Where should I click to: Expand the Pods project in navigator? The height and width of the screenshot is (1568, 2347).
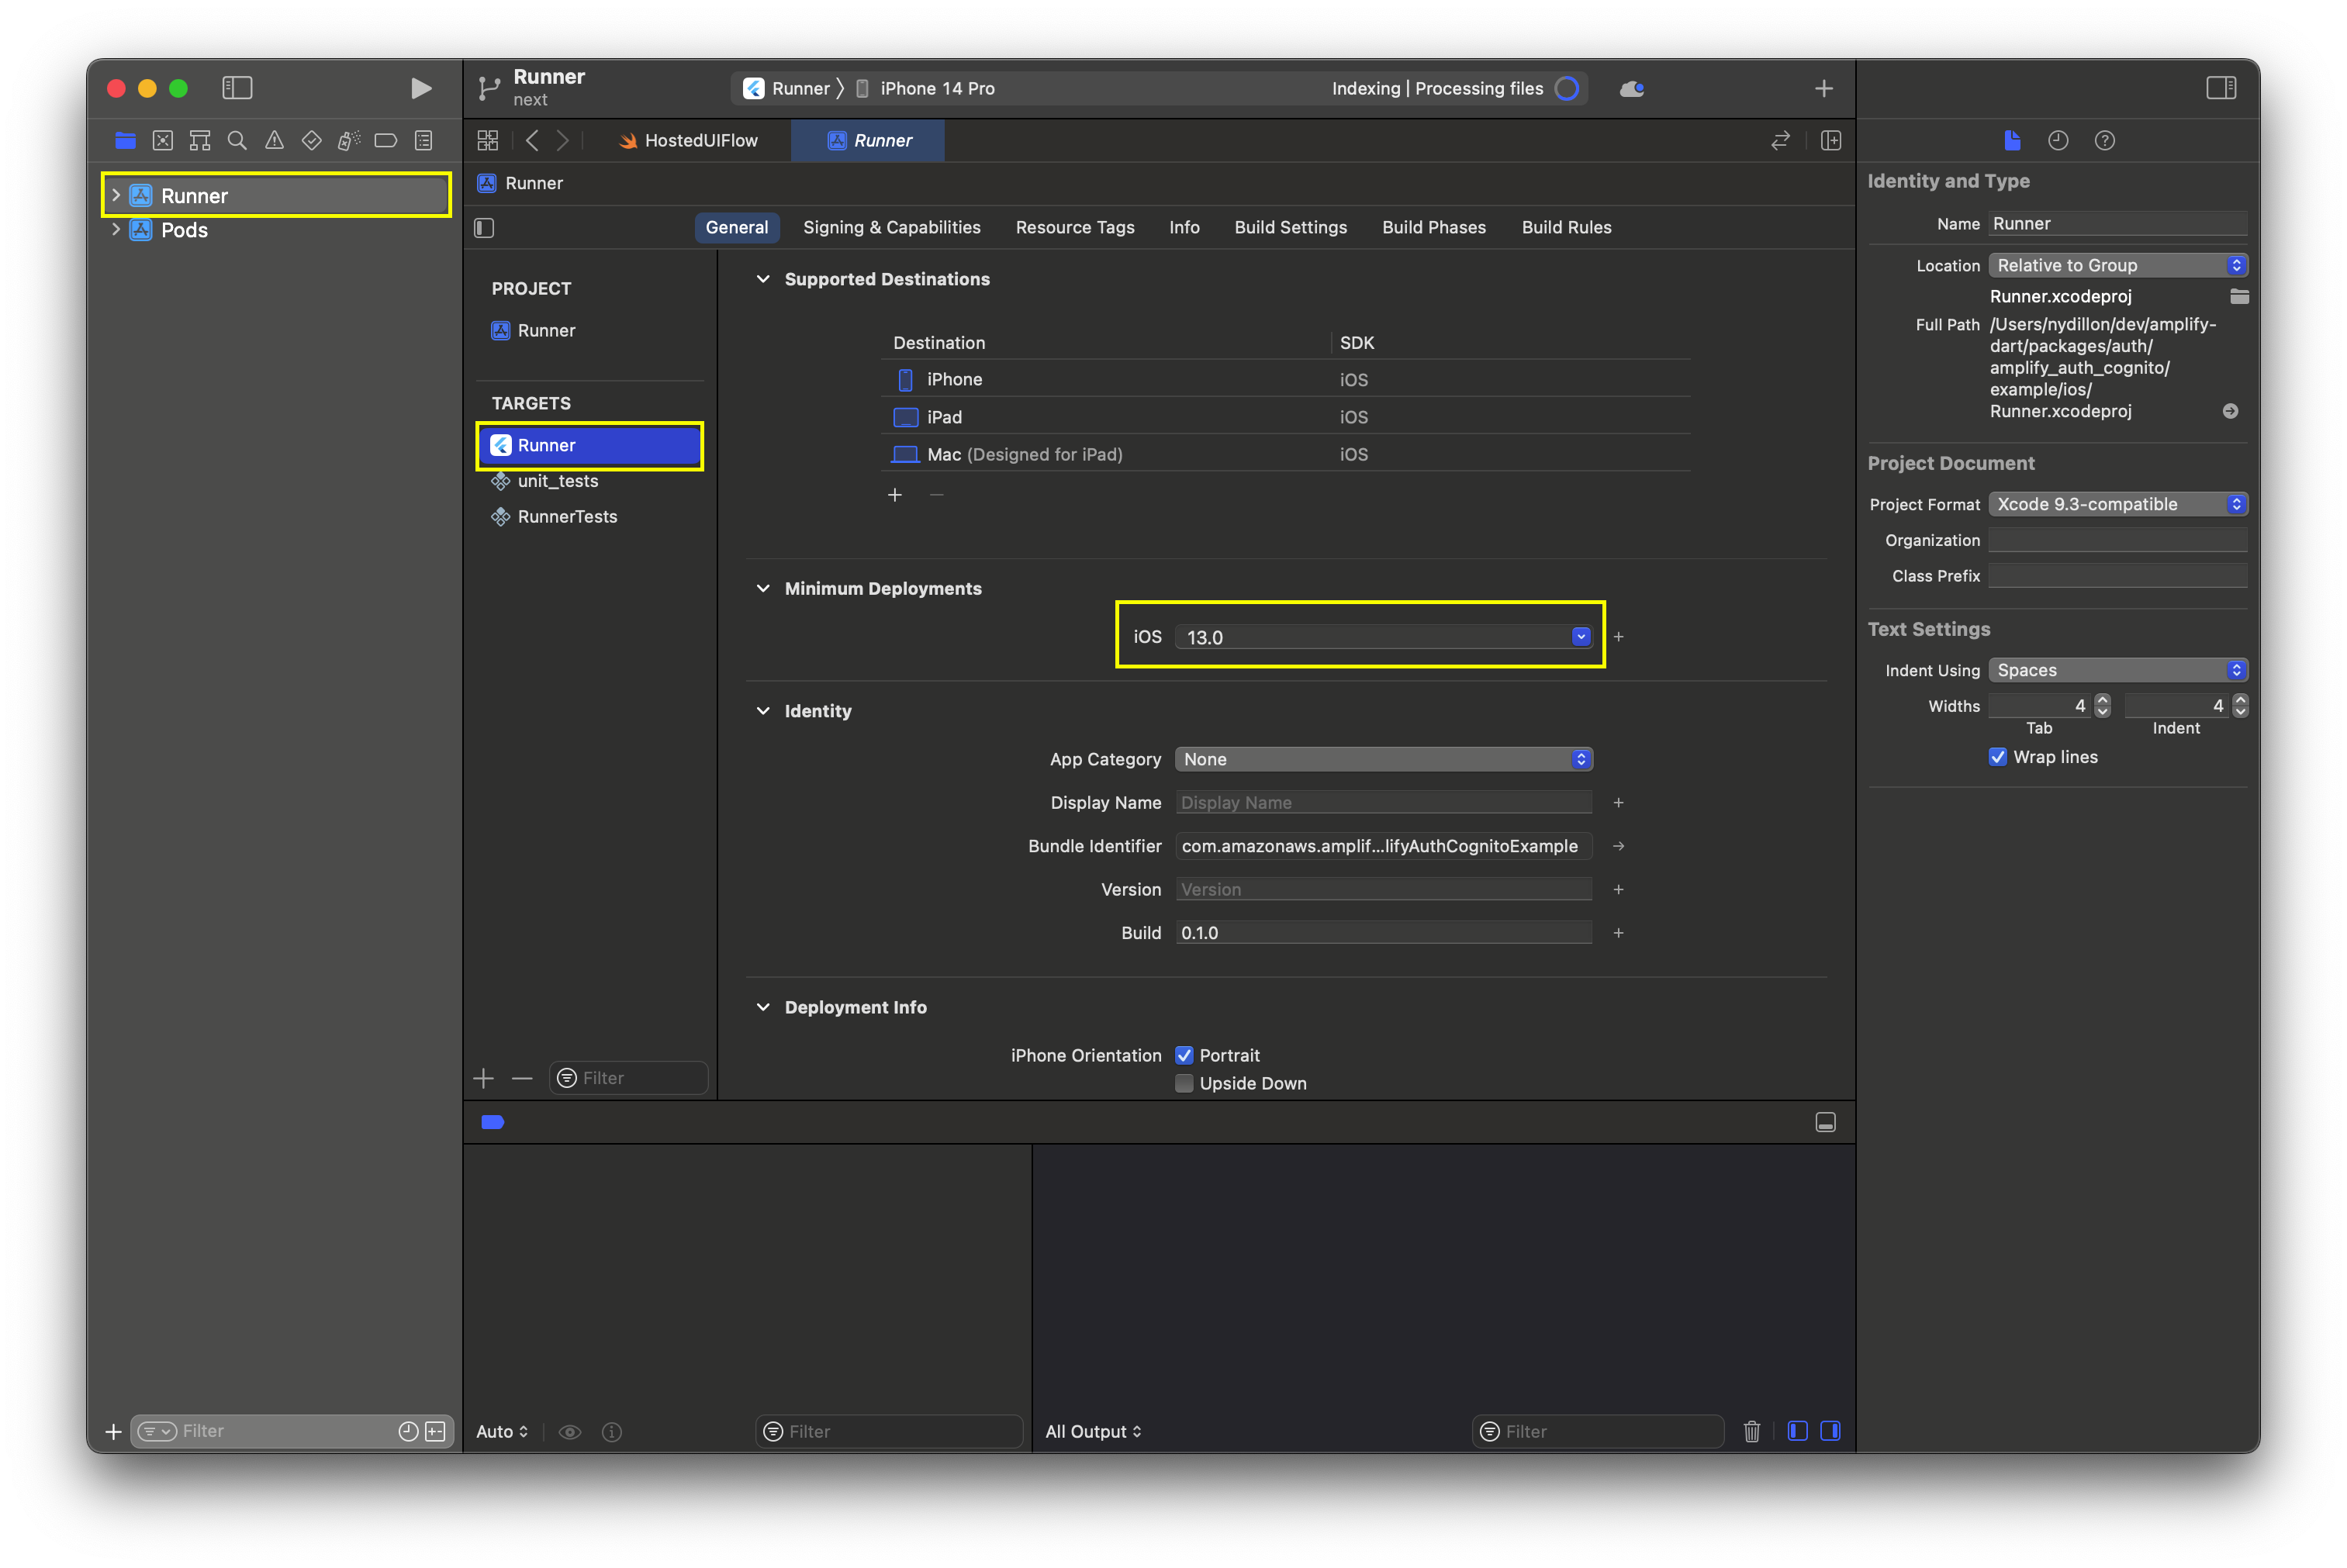point(116,229)
